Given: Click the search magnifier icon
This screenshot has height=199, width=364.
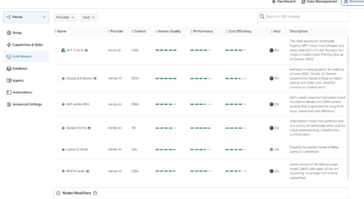Looking at the screenshot, I should (262, 16).
